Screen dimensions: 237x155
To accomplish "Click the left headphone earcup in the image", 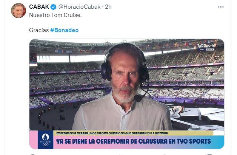I will 106,71.
